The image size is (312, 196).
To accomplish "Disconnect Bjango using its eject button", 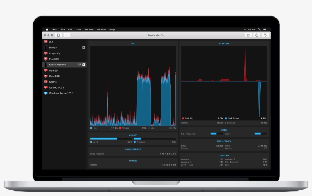I will pyautogui.click(x=84, y=48).
